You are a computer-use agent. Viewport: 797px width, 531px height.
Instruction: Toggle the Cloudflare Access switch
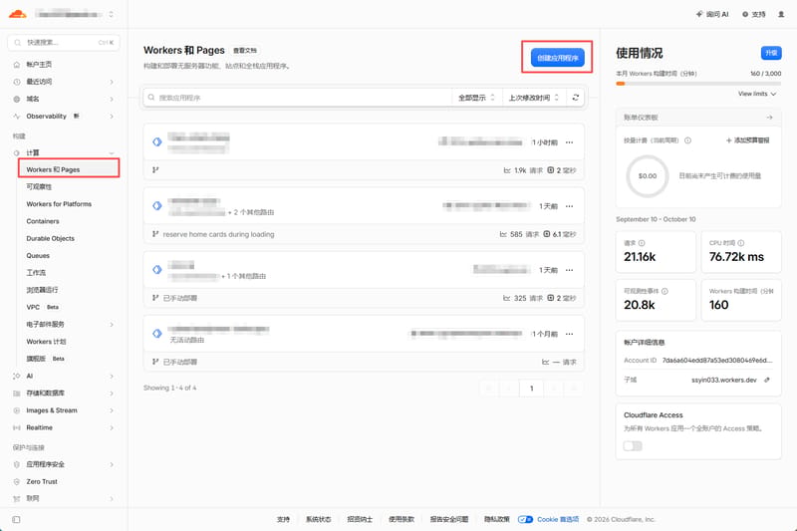(x=633, y=445)
